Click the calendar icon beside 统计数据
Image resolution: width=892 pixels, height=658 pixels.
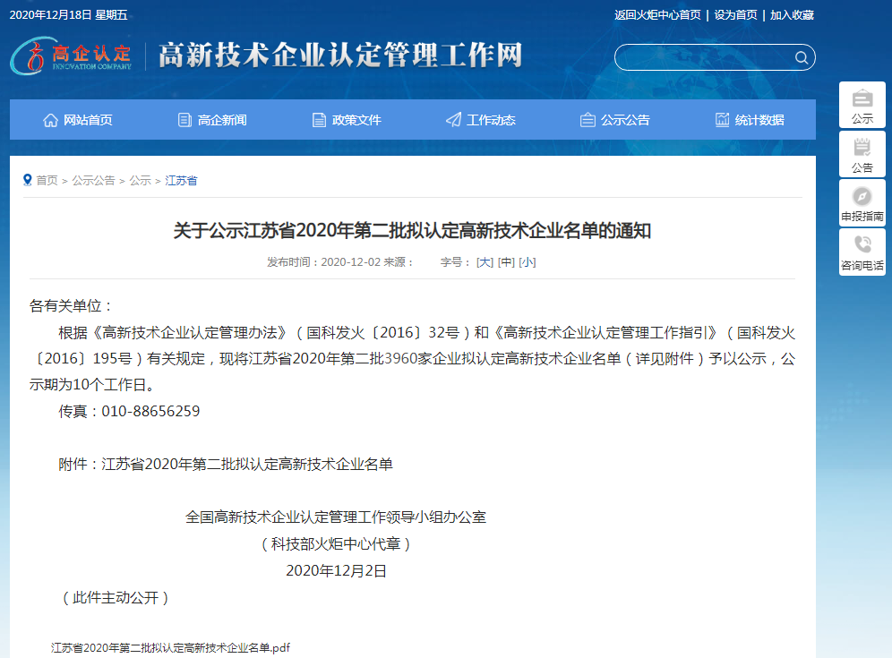point(722,118)
